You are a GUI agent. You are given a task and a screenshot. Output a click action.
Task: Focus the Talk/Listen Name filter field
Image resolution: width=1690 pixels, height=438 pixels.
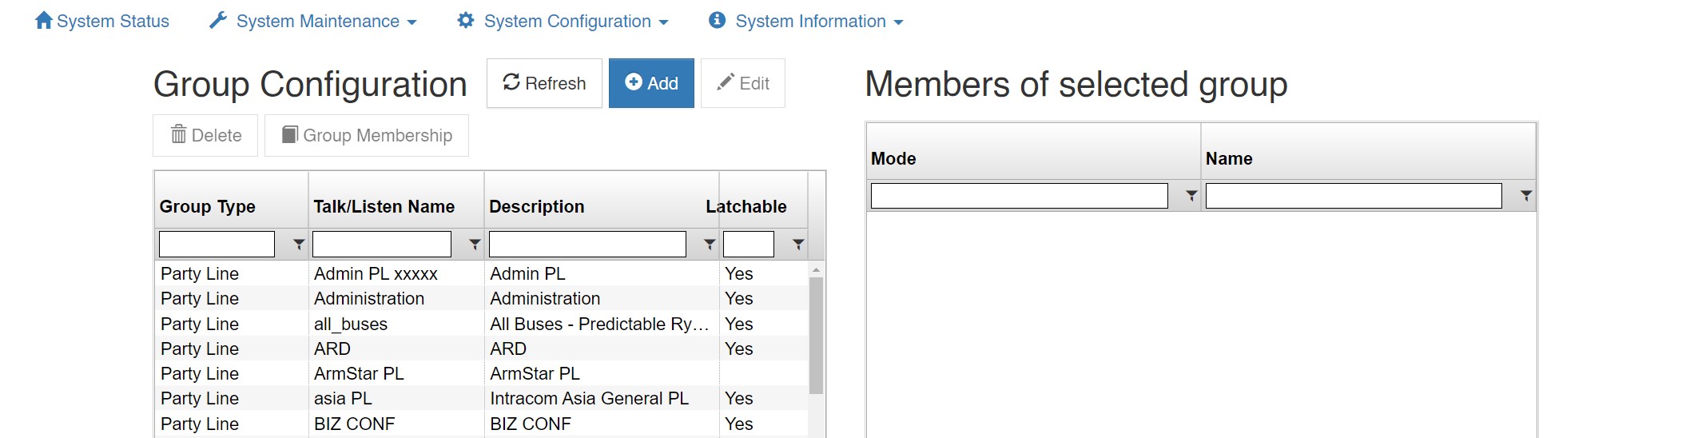[382, 244]
